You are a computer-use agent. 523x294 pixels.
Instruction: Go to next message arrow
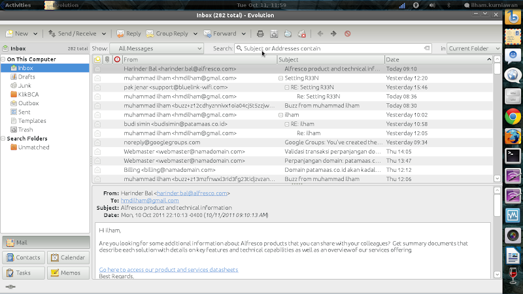tap(333, 34)
